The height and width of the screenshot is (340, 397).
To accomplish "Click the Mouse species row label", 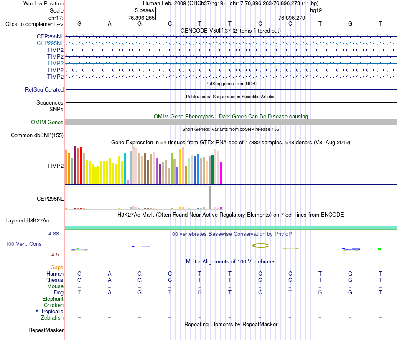I will coord(55,286).
